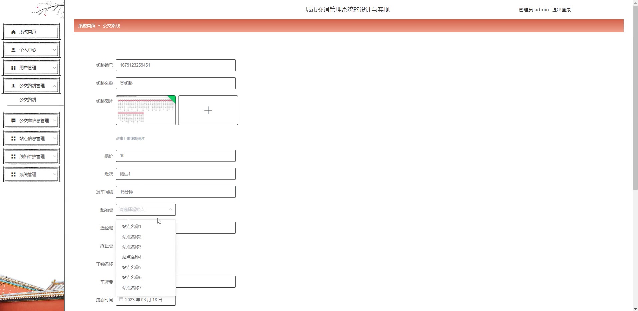Viewport: 638px width, 311px height.
Task: Click the 线路编号 input field
Action: click(x=176, y=65)
